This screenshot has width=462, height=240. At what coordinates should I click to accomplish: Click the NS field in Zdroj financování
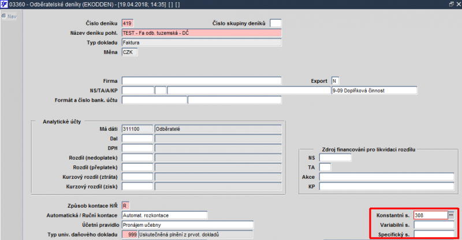[x=336, y=158]
